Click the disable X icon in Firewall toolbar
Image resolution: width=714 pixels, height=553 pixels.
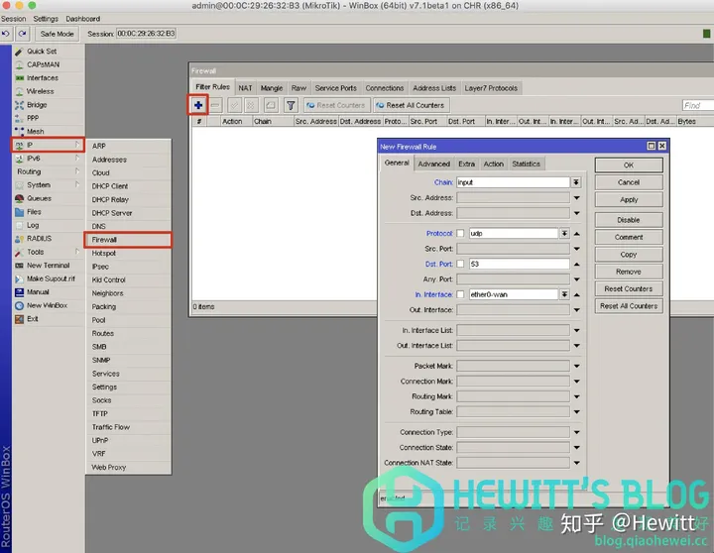pyautogui.click(x=251, y=106)
